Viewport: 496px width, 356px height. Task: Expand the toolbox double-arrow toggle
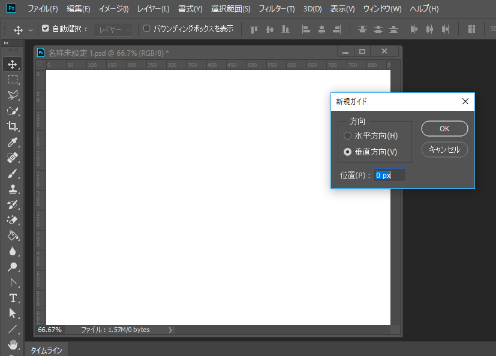tap(6, 43)
